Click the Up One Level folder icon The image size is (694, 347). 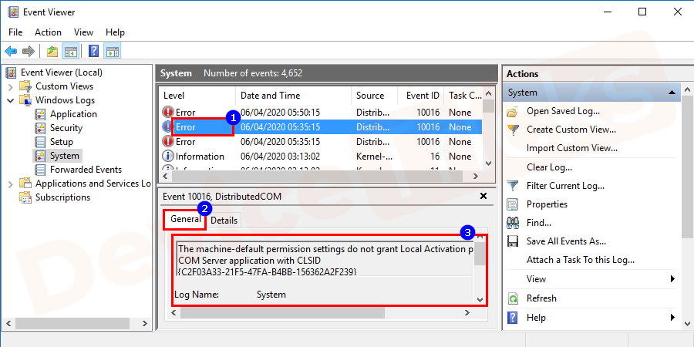[52, 52]
